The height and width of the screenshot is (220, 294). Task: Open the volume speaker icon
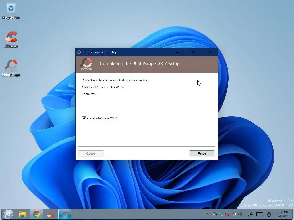240,214
